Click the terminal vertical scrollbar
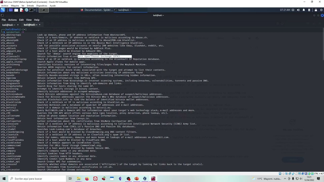Viewport: 324px width, 182px height. coord(323,44)
